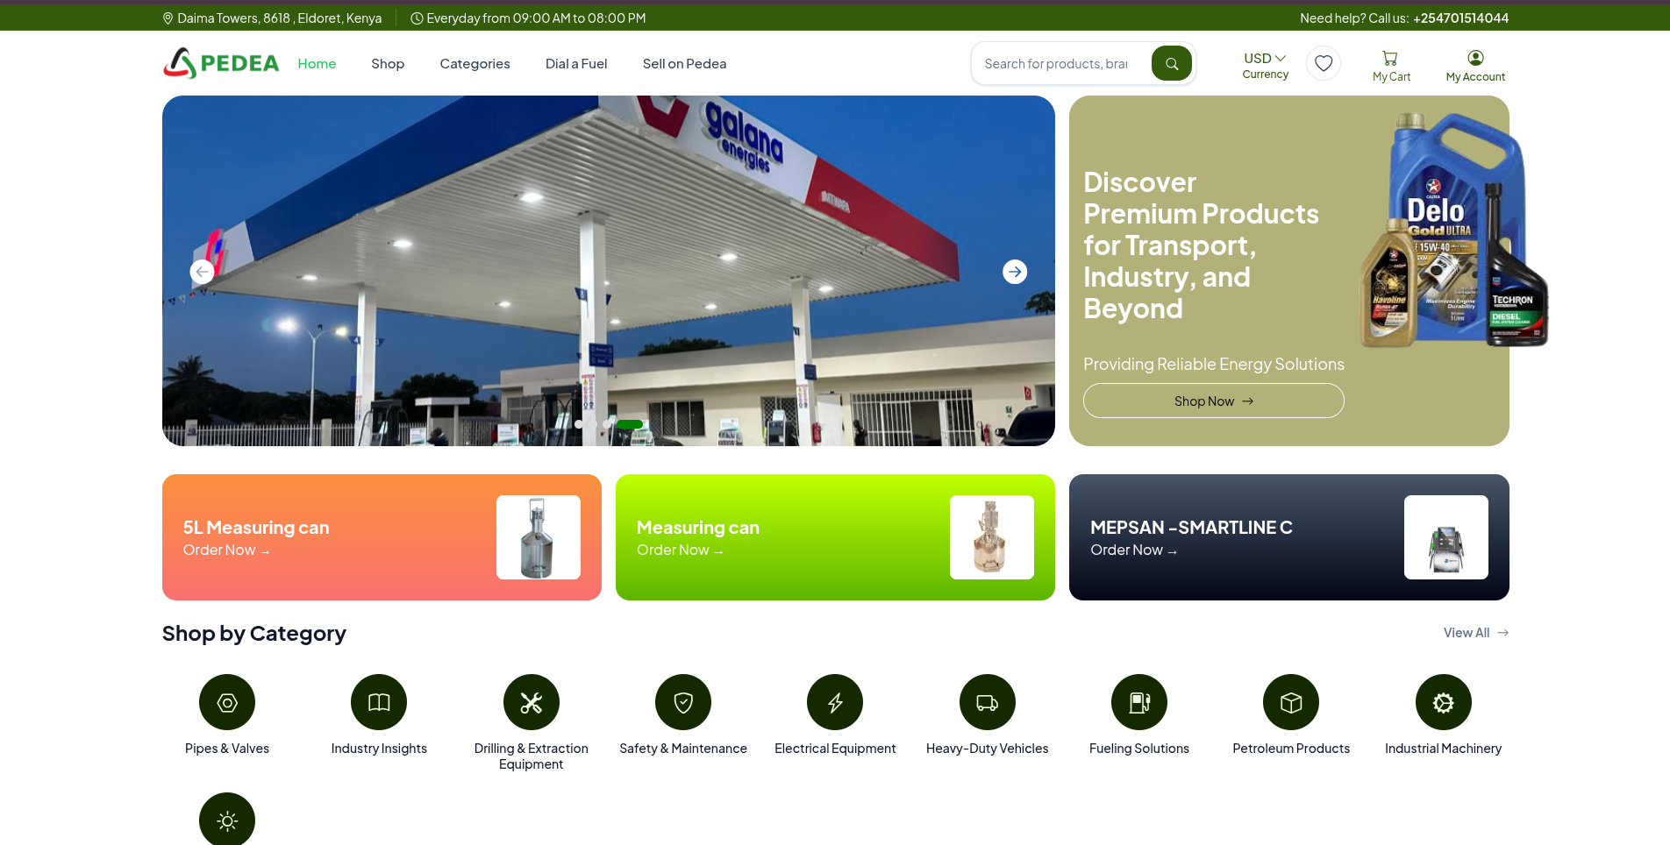Open the USD currency dropdown

click(x=1263, y=57)
